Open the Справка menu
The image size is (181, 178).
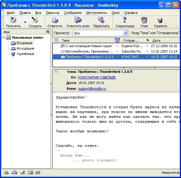pos(131,13)
